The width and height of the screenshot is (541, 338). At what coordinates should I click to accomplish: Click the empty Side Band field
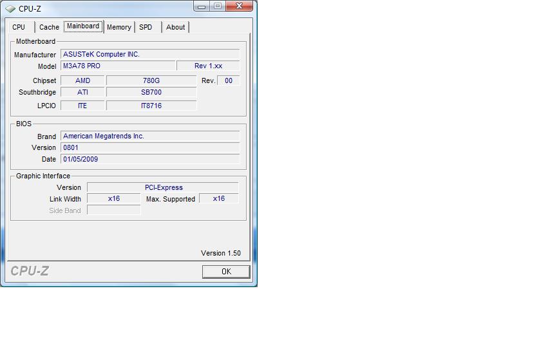(114, 210)
